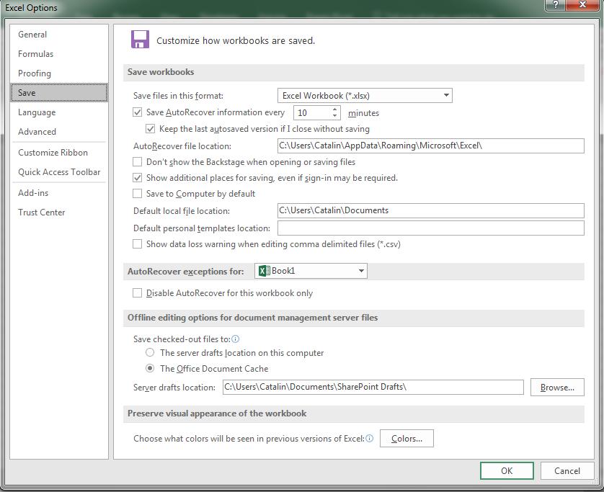Edit the Server drafts location field
The height and width of the screenshot is (492, 604).
[x=373, y=387]
